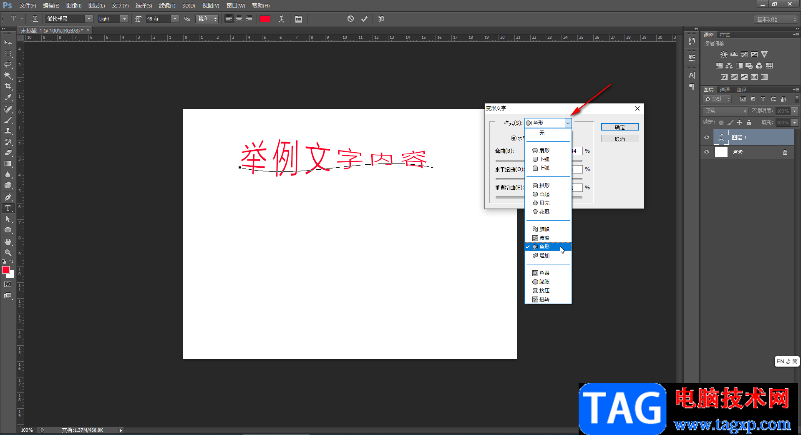The width and height of the screenshot is (801, 435).
Task: Hide 图层 1 layer visibility
Action: click(x=707, y=138)
